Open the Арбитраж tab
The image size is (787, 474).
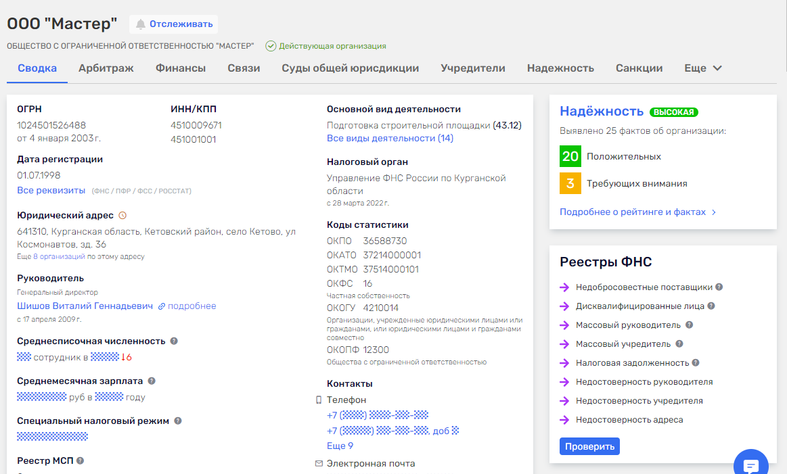(106, 68)
